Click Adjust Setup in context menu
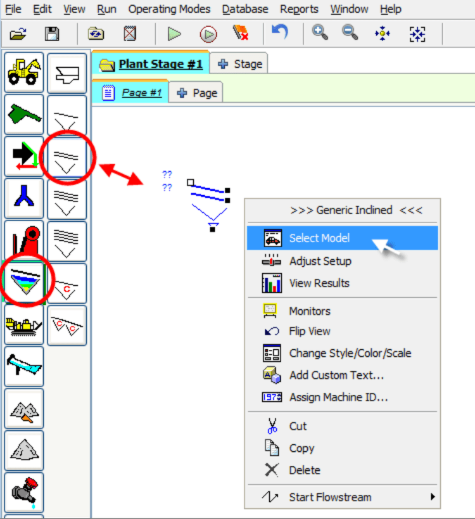 pyautogui.click(x=320, y=261)
